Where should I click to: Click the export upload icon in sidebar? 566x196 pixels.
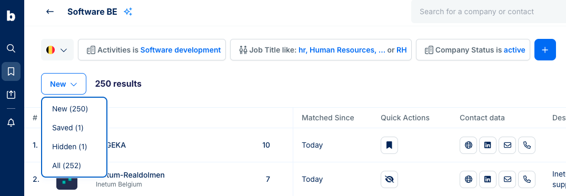[11, 95]
